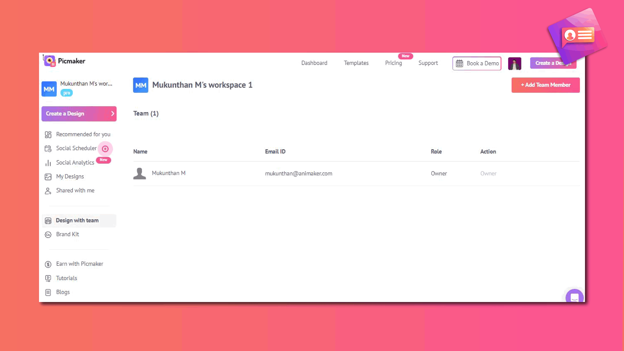Click the Role column header
The width and height of the screenshot is (624, 351).
(436, 152)
